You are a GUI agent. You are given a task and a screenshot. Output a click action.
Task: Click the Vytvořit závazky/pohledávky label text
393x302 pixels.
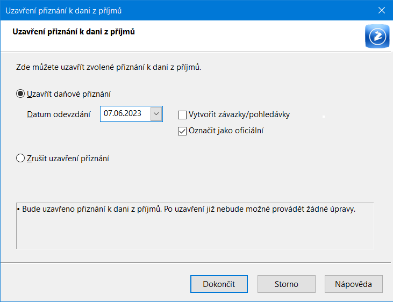[x=239, y=114]
